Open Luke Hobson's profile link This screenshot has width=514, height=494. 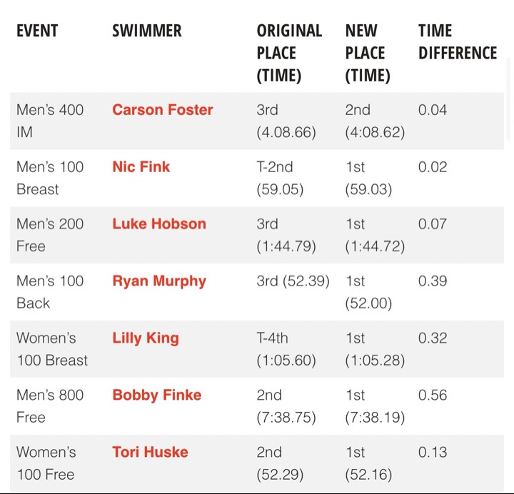coord(159,224)
